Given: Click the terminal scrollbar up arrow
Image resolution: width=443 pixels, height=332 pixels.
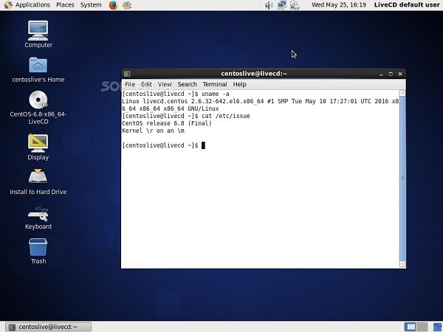Looking at the screenshot, I should tap(402, 93).
